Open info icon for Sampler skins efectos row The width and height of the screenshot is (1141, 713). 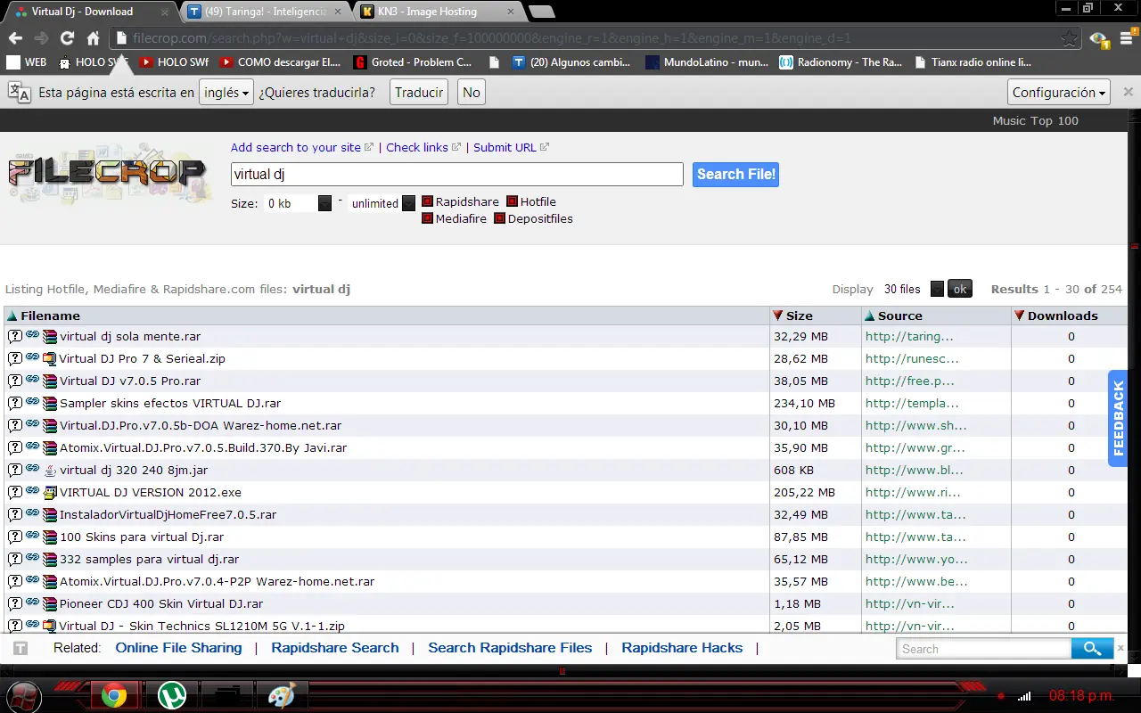[15, 404]
